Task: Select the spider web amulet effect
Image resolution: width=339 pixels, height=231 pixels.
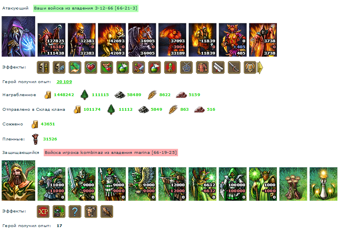Action: point(186,67)
